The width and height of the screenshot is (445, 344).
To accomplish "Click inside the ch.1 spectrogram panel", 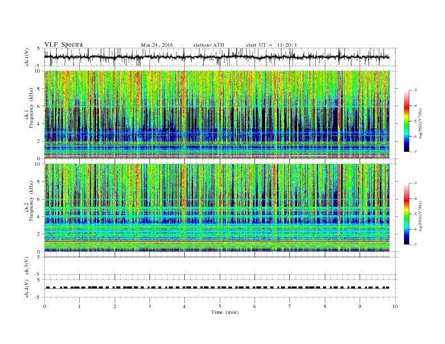I will (216, 115).
